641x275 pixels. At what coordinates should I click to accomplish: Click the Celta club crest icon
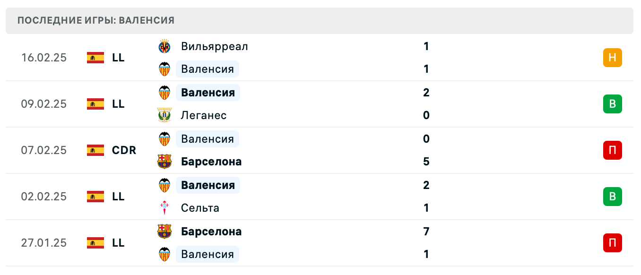(x=165, y=208)
